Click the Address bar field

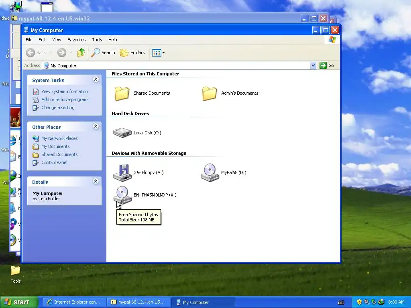(179, 65)
